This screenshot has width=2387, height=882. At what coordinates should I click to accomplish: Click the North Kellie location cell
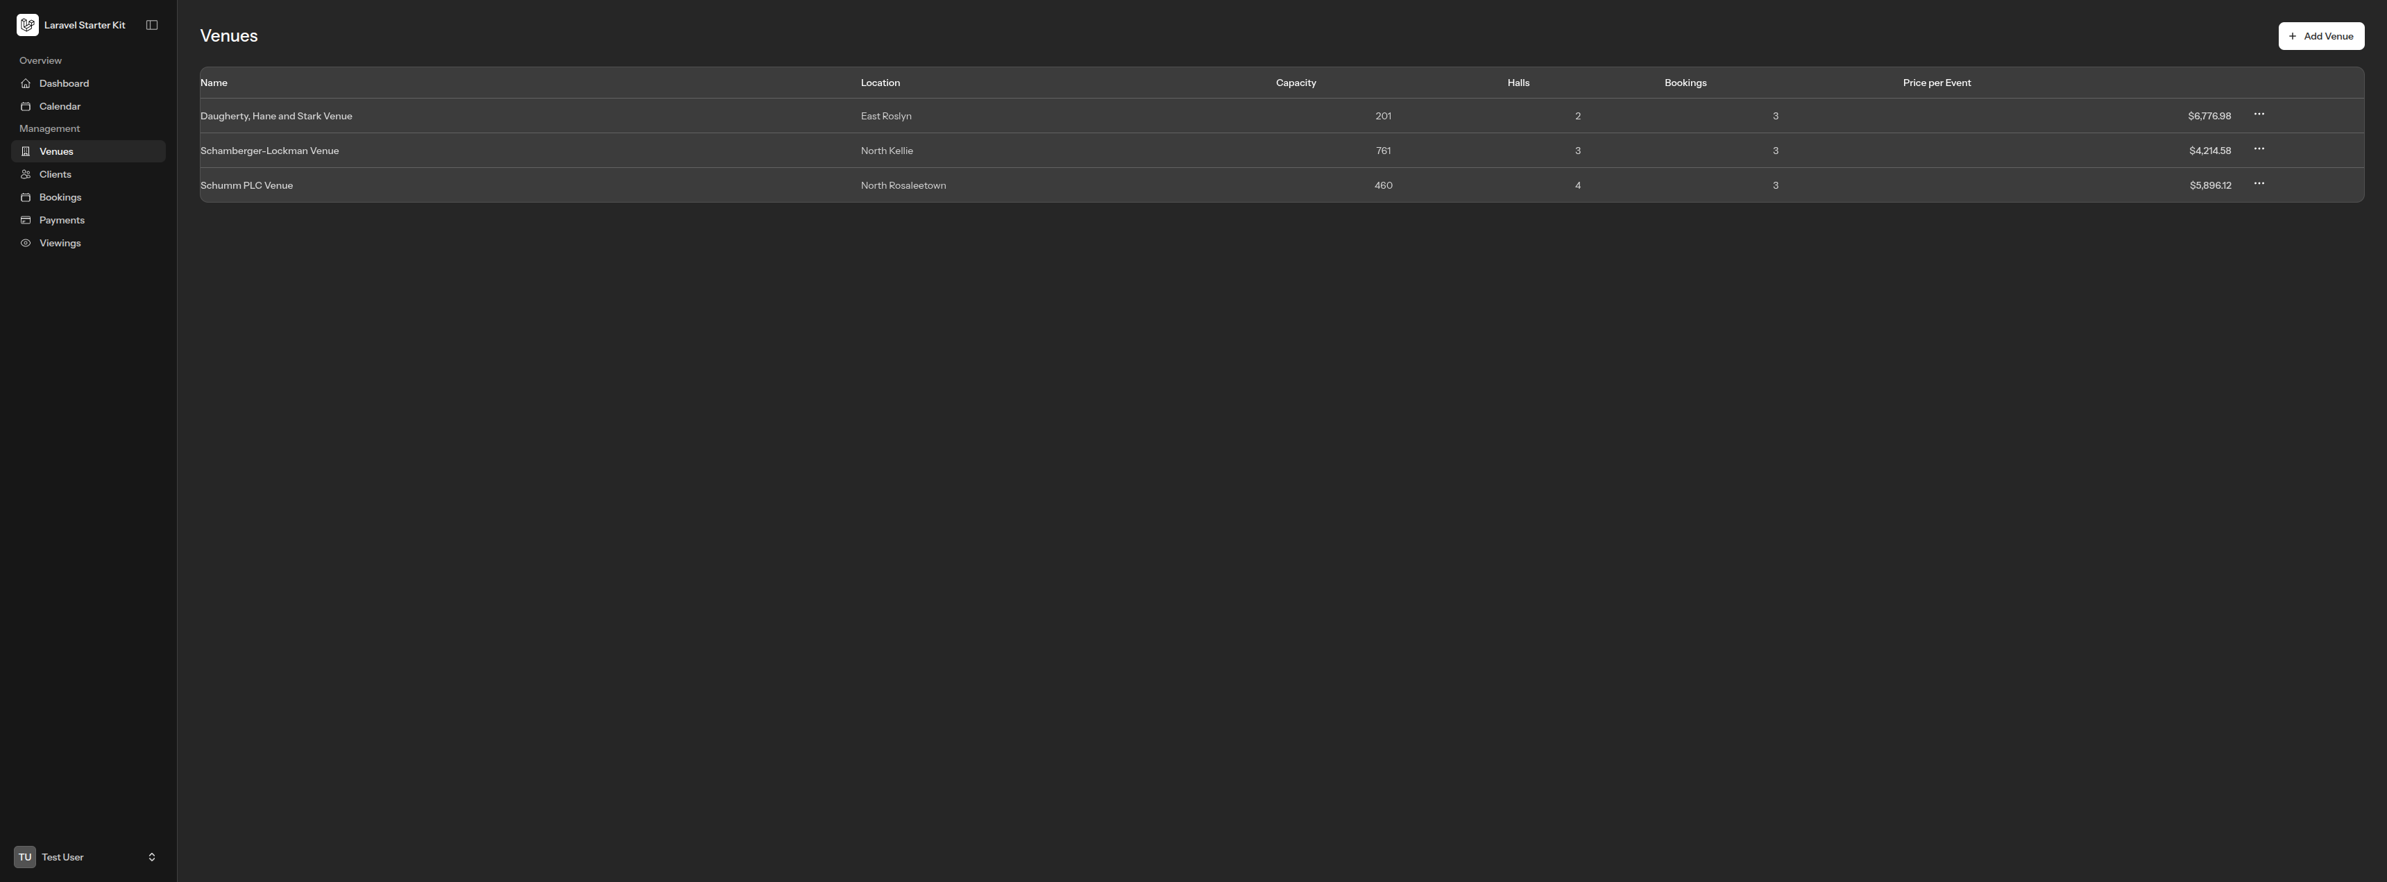pos(886,151)
